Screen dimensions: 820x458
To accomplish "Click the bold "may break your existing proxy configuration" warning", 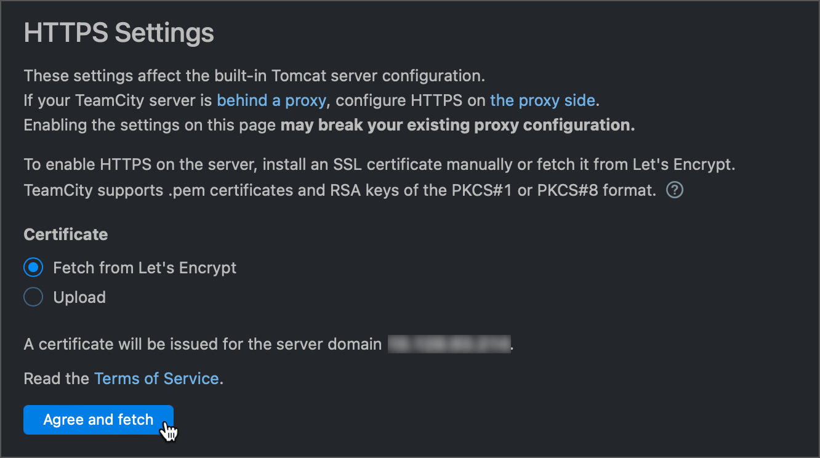I will [x=457, y=125].
